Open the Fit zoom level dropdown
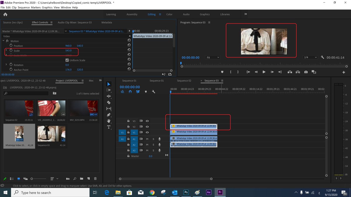Screen dimensions: 351x197 coord(213,57)
